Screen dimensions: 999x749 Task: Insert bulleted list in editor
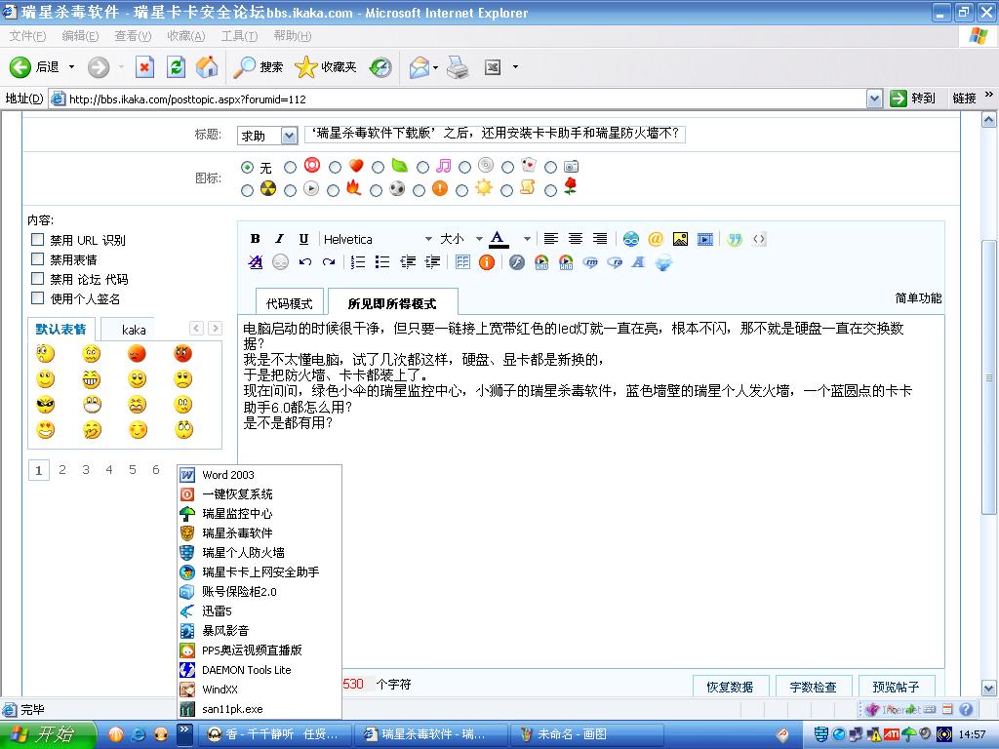pyautogui.click(x=382, y=261)
